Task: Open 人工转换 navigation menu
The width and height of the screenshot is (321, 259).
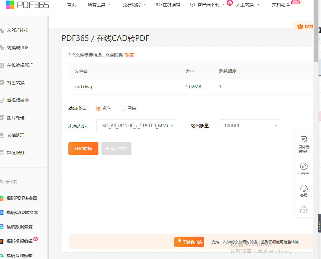Action: tap(245, 5)
